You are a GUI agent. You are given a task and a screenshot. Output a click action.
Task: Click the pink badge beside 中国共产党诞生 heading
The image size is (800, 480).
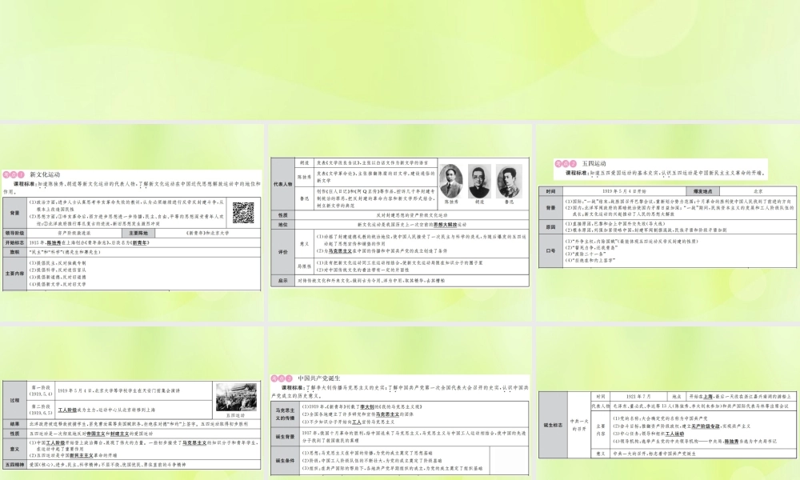[282, 378]
